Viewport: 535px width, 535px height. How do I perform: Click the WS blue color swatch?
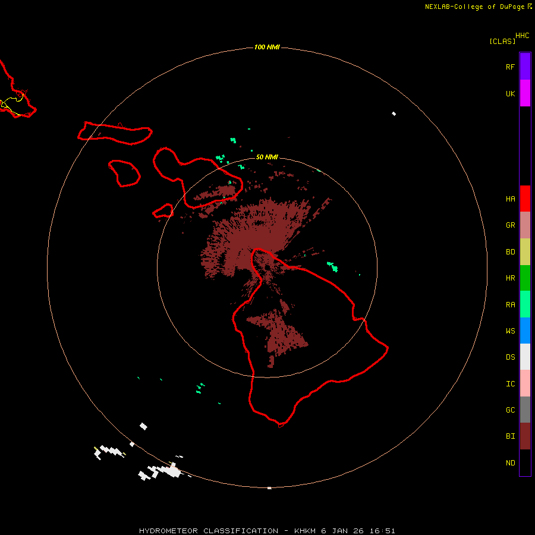pyautogui.click(x=525, y=331)
